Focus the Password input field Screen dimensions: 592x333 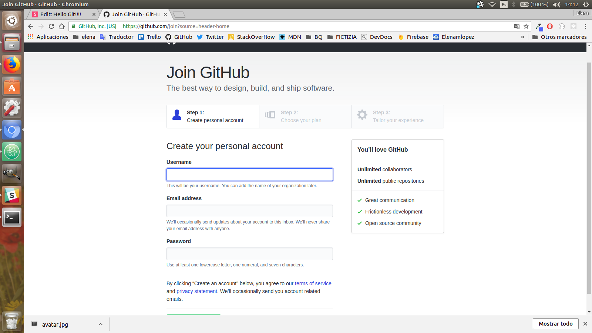250,254
